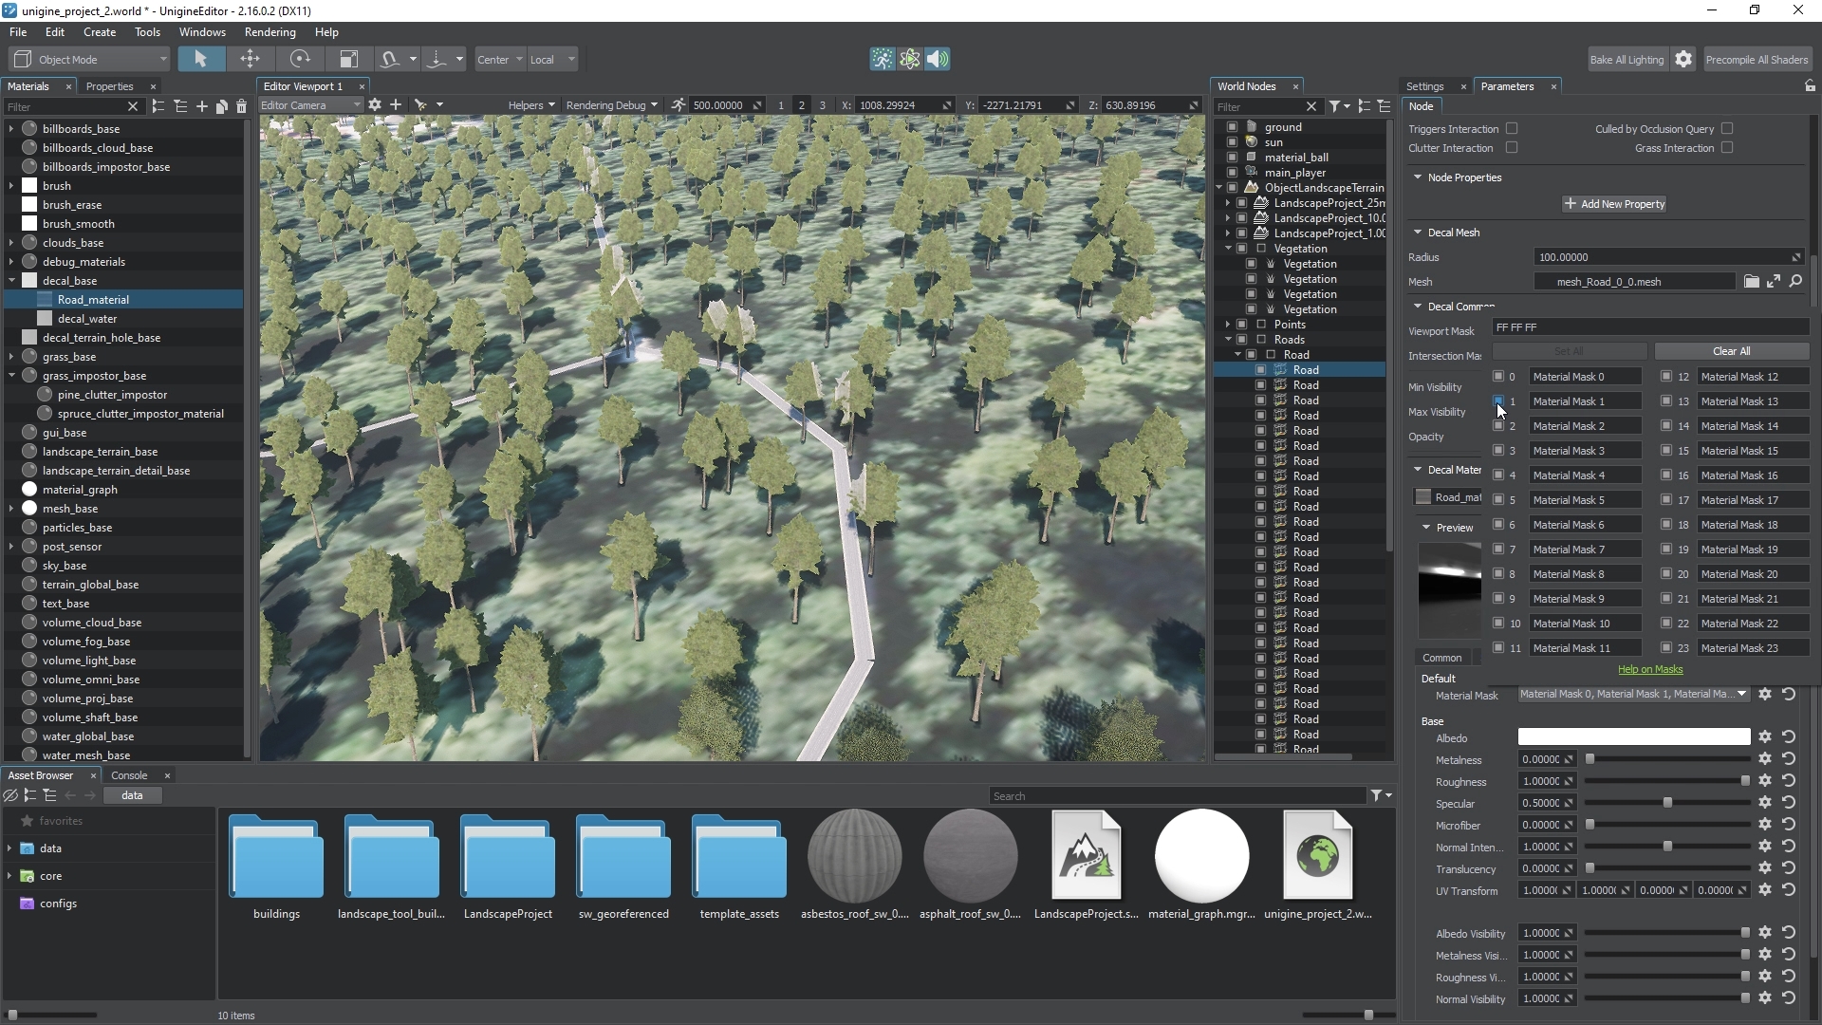1822x1025 pixels.
Task: Open Bake All Lighting settings gear
Action: coord(1683,59)
